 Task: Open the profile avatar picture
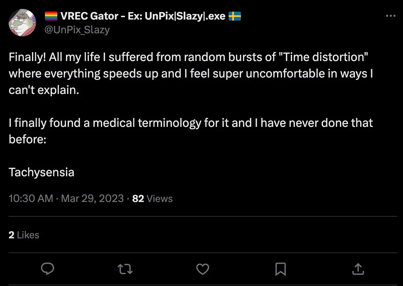click(x=22, y=22)
